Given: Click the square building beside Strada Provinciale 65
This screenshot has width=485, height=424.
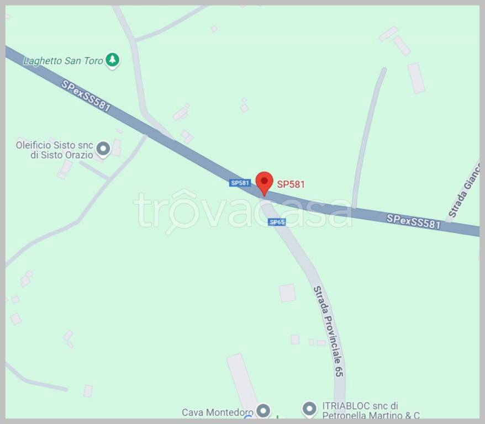Looking at the screenshot, I should 287,293.
